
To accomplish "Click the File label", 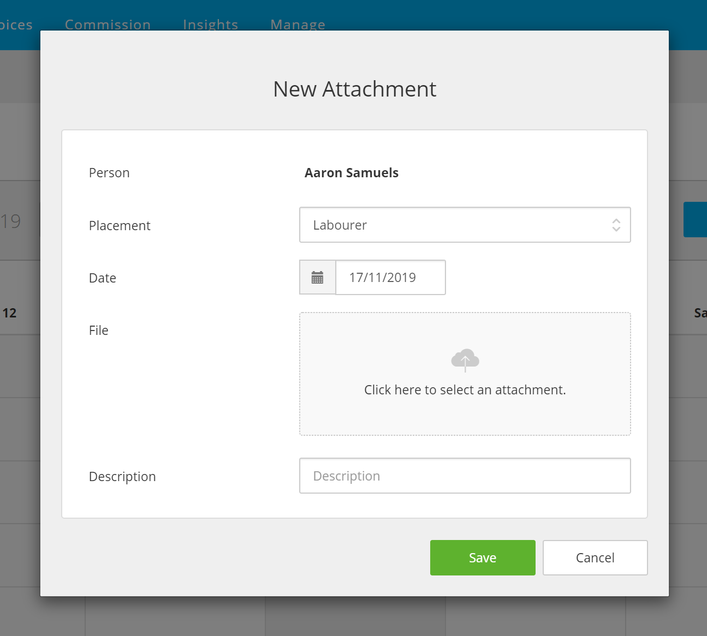I will click(99, 331).
